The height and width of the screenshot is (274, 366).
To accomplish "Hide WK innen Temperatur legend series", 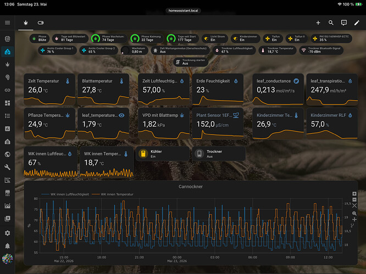I will [113, 194].
